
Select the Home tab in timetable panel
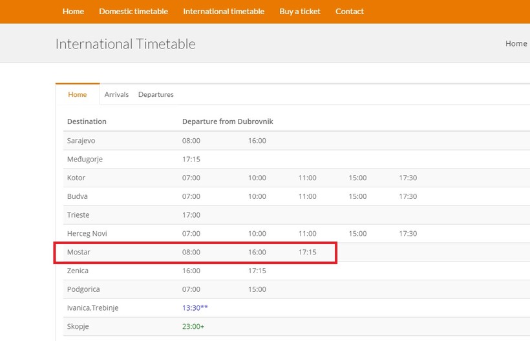(77, 94)
